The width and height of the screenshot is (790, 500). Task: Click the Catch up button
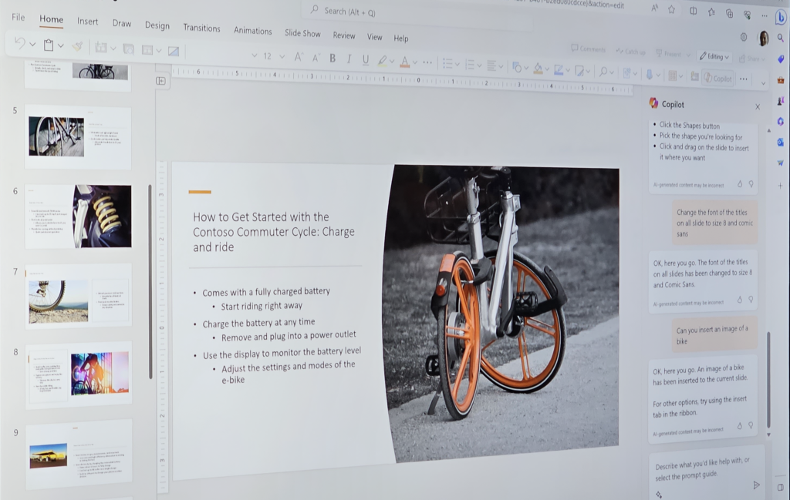tap(631, 52)
